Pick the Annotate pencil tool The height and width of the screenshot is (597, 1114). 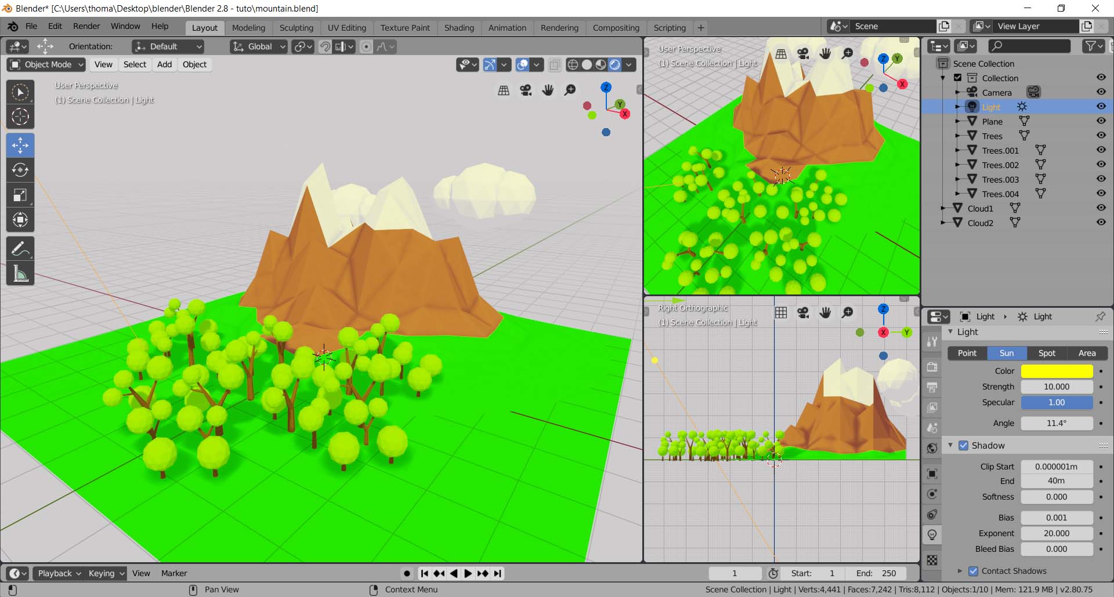coord(20,249)
